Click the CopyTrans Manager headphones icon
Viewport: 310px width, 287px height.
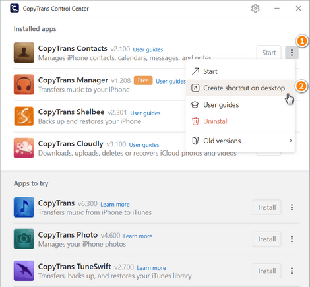24,84
